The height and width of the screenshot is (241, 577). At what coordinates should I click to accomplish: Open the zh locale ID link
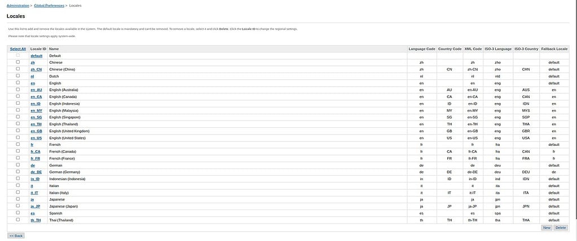[x=33, y=63]
